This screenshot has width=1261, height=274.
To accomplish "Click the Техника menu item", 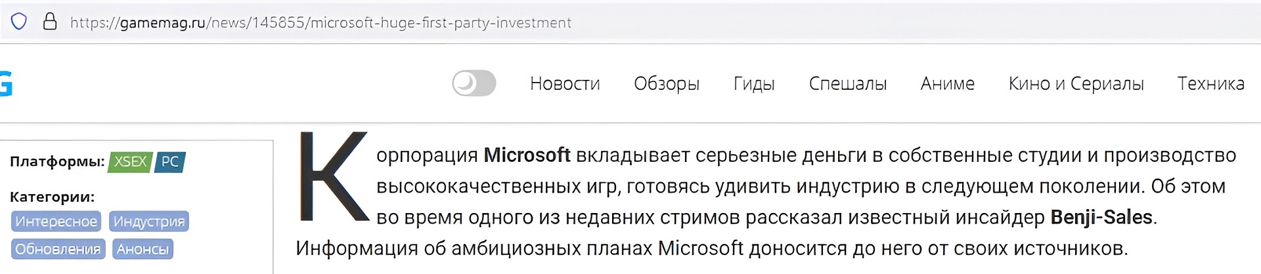I will click(1210, 84).
